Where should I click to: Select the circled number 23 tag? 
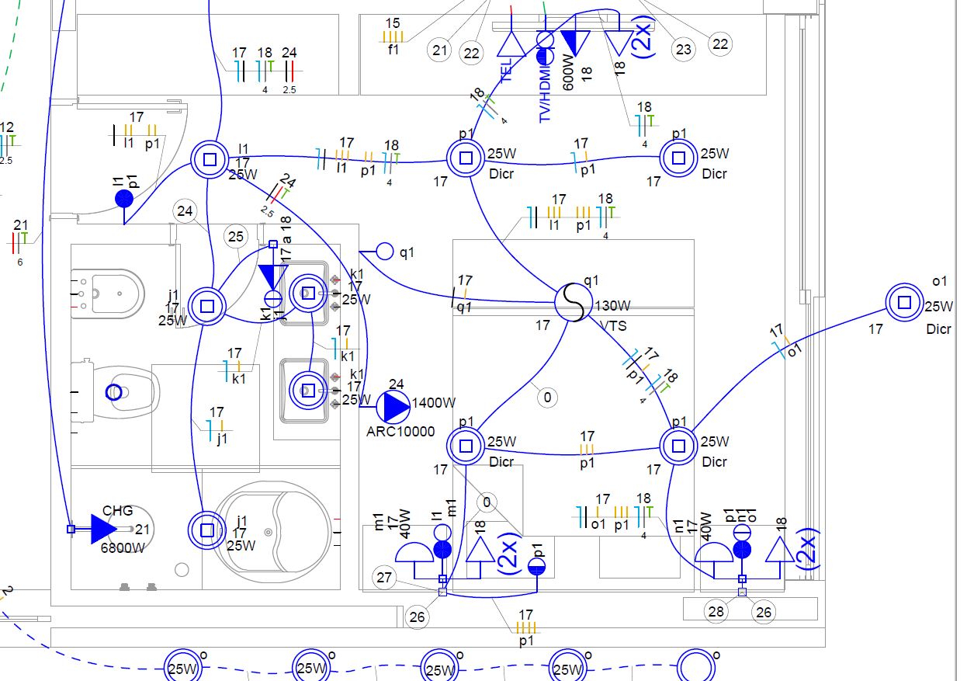[683, 50]
